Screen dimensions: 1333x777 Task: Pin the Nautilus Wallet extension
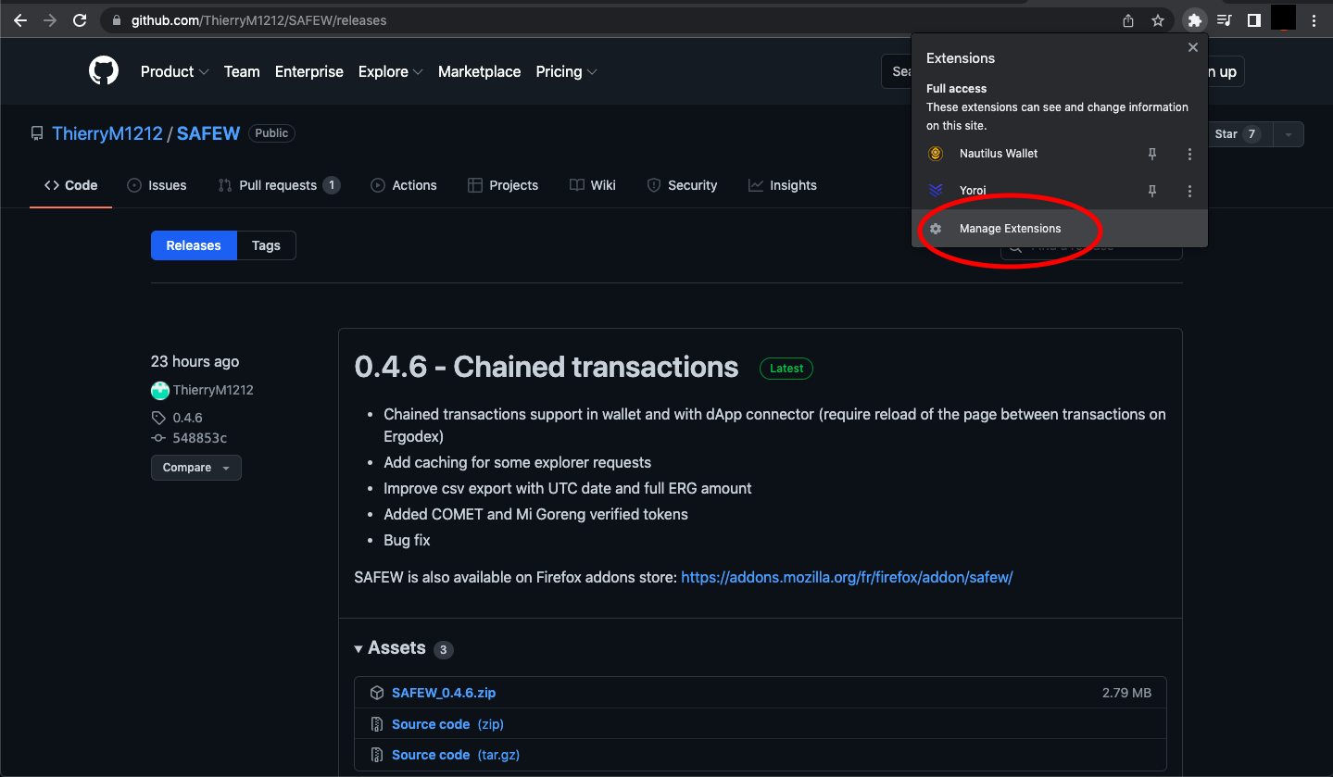click(1152, 154)
